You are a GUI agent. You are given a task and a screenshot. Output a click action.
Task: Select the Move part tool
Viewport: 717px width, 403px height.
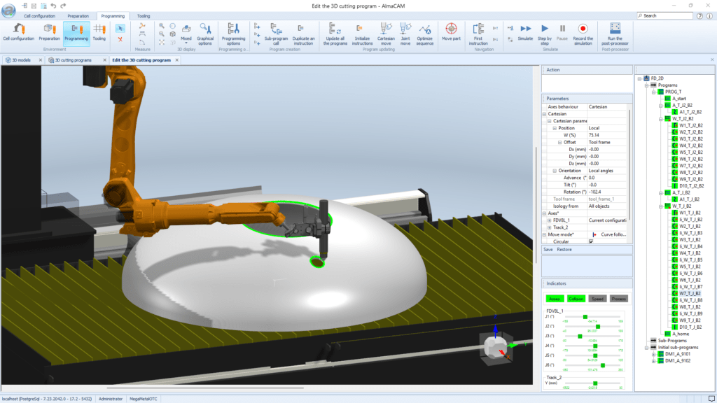[452, 31]
